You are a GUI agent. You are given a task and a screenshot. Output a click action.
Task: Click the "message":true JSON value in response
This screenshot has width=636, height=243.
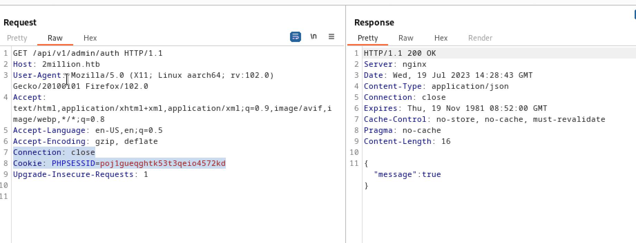point(431,174)
